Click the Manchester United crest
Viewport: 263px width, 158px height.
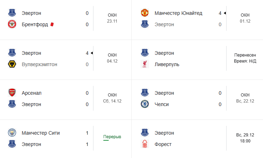145,13
